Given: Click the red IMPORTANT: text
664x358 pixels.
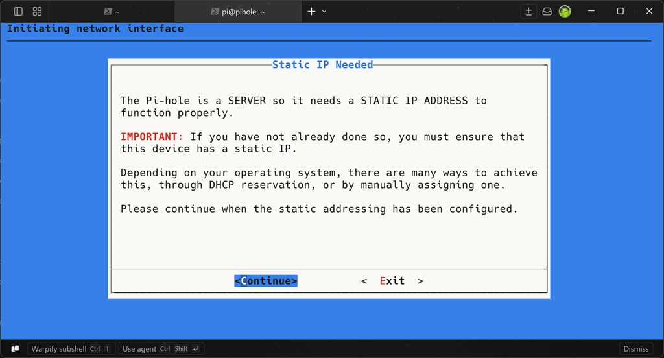Looking at the screenshot, I should pyautogui.click(x=152, y=137).
